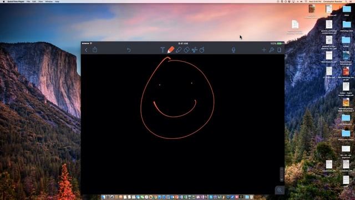Open the page view icon
The width and height of the screenshot is (355, 200).
tap(279, 50)
